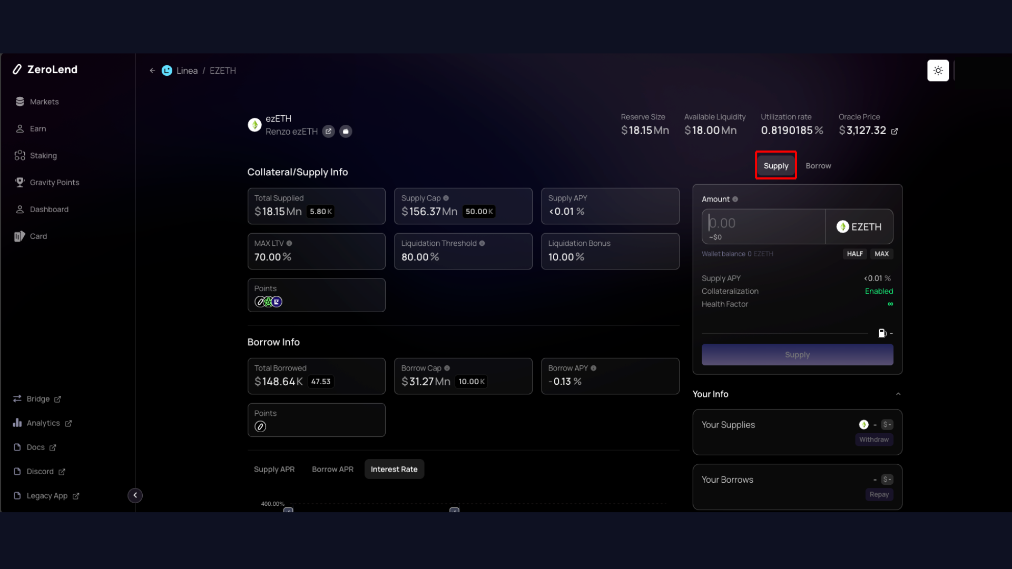Click the Repay button
Image resolution: width=1012 pixels, height=569 pixels.
[879, 494]
